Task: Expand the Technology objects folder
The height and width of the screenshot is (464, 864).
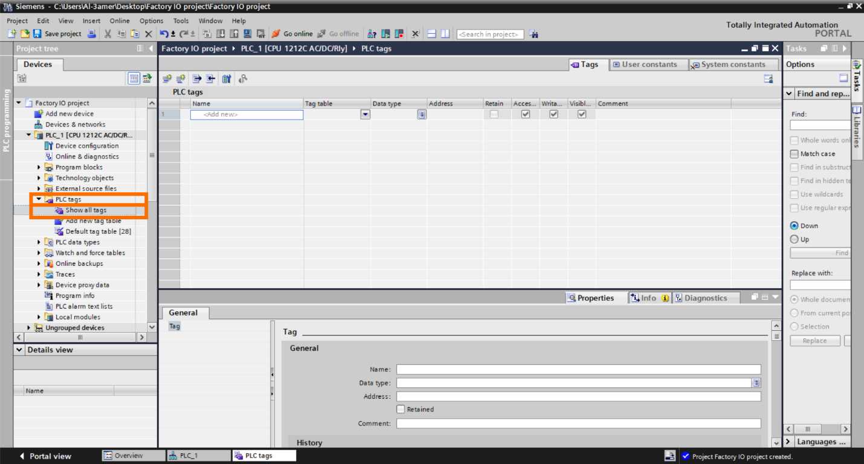Action: point(39,178)
